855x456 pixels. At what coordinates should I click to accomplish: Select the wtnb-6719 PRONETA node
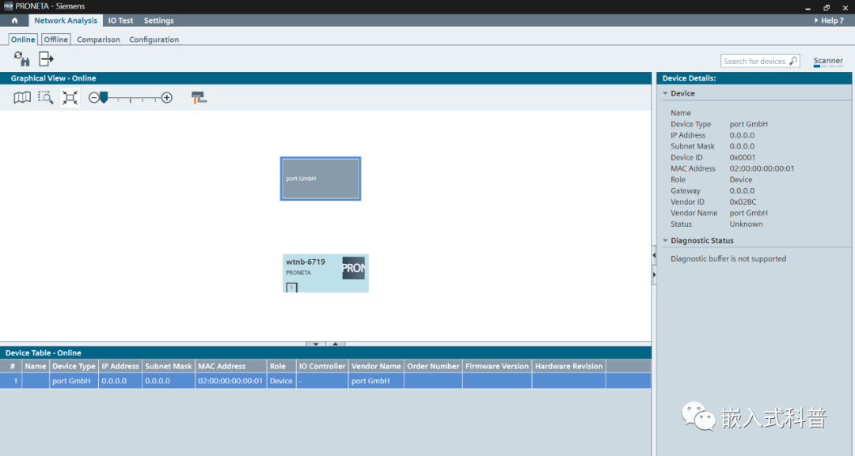[x=325, y=273]
